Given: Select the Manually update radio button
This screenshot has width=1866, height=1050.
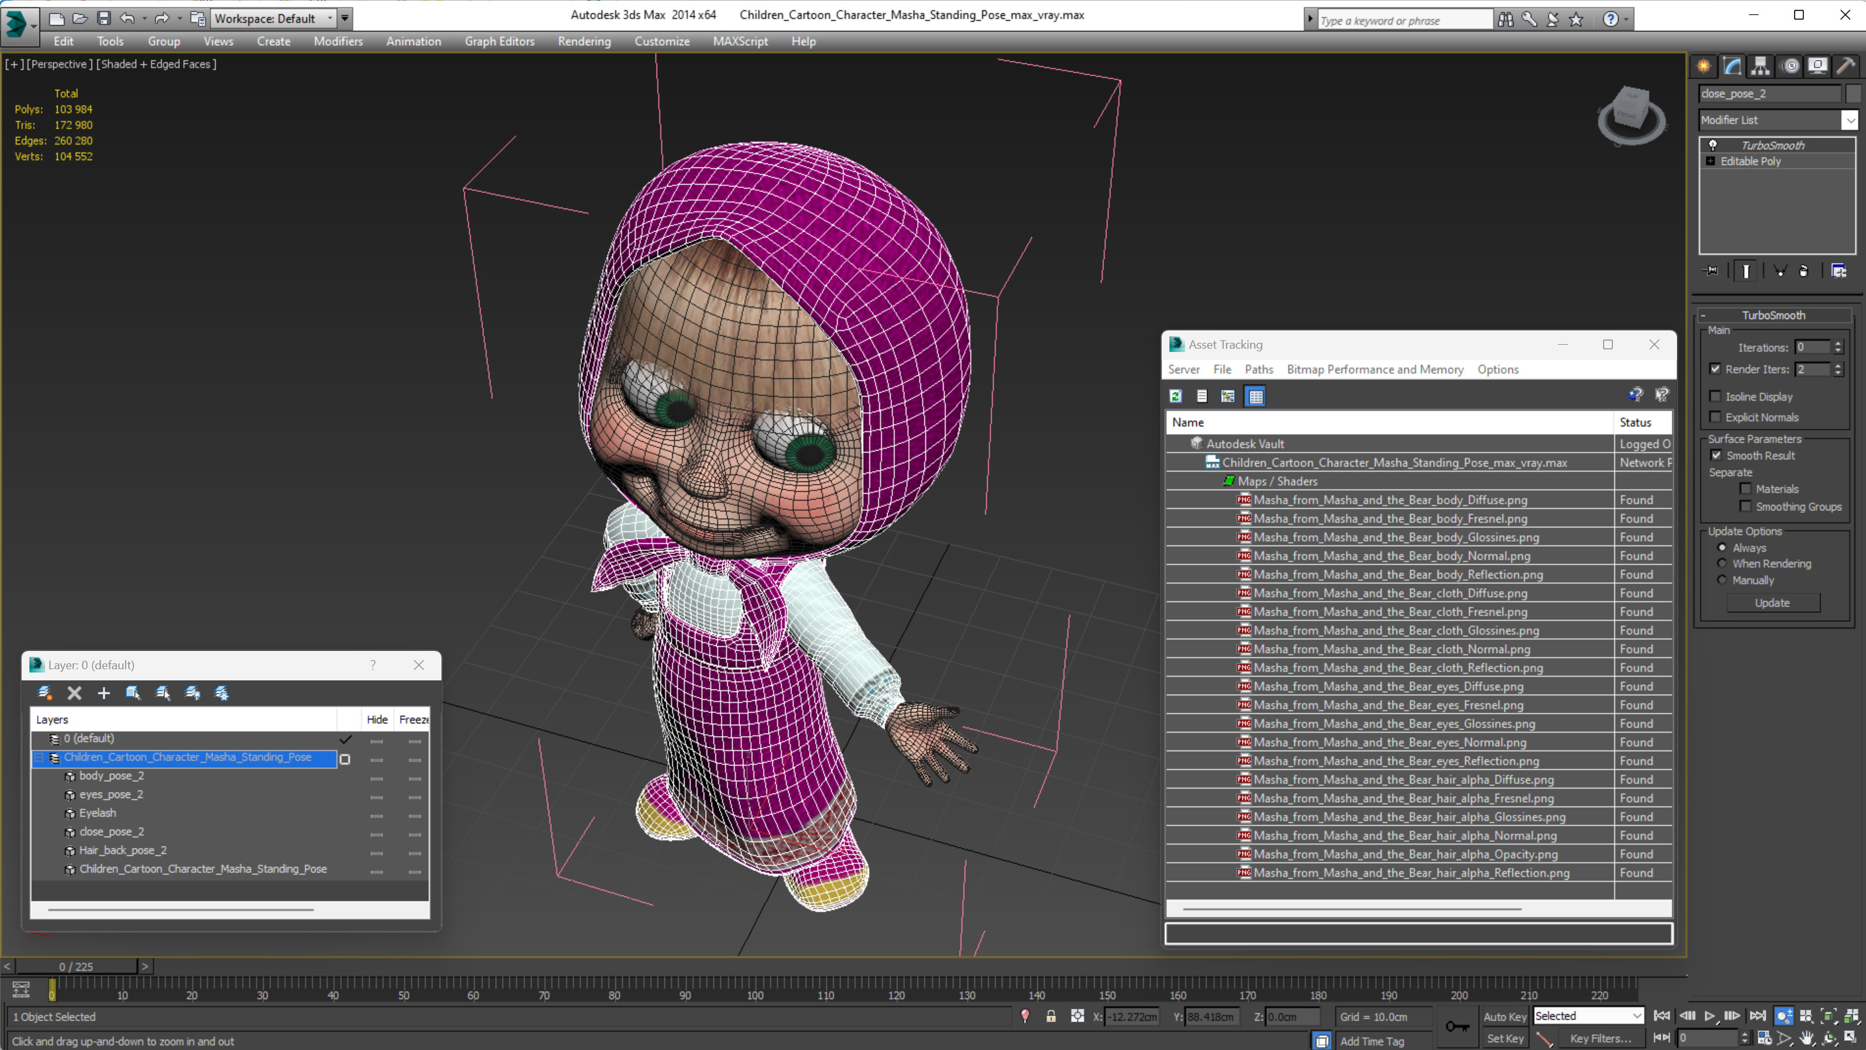Looking at the screenshot, I should [x=1722, y=580].
